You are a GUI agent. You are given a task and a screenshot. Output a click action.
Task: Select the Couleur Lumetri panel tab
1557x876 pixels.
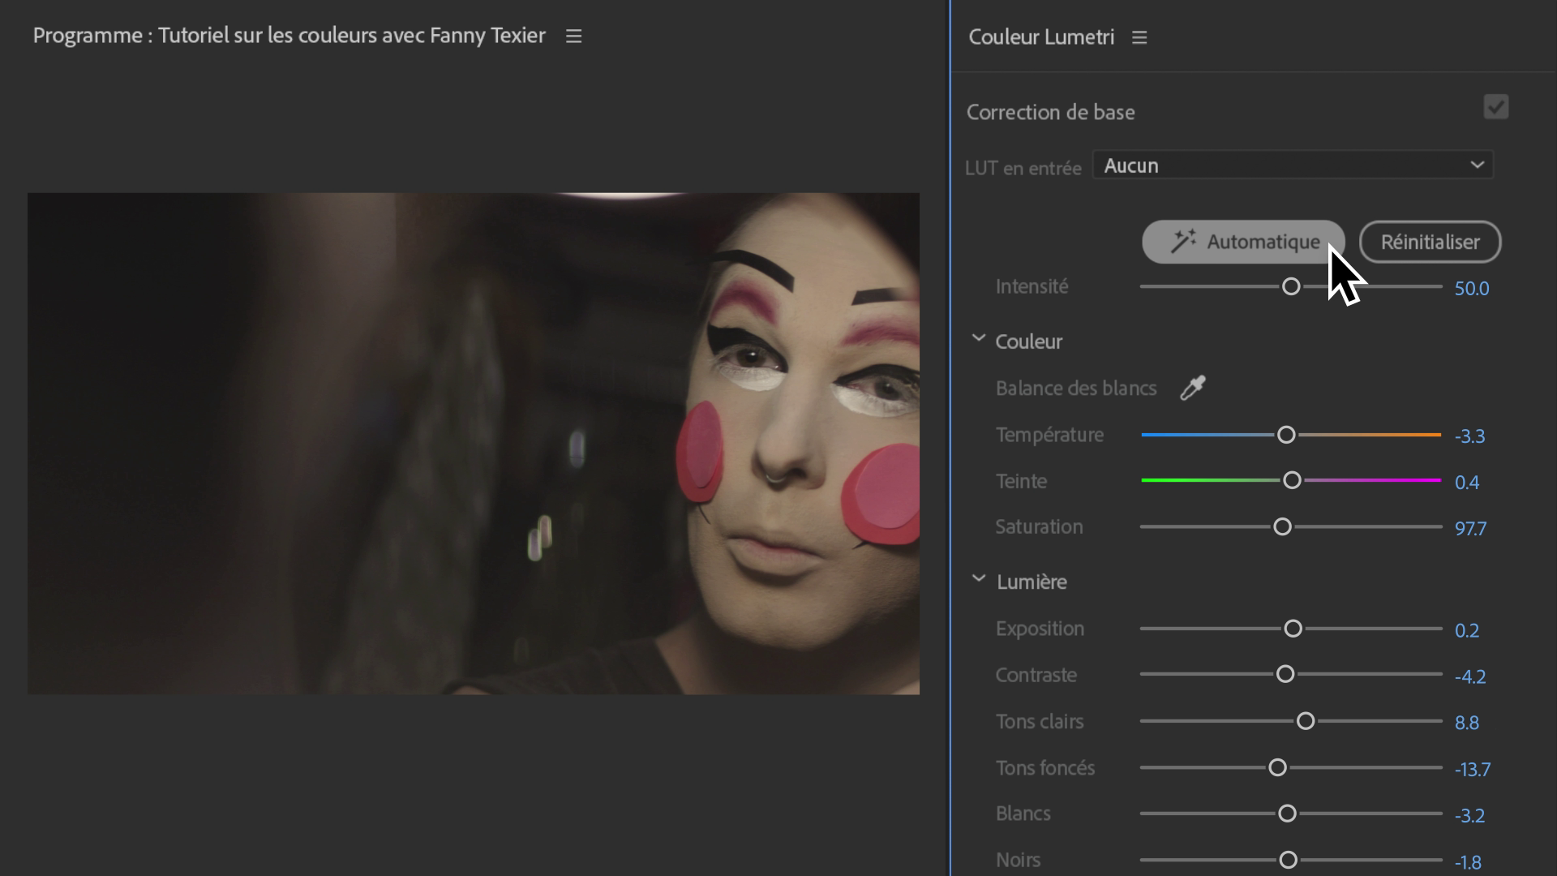[1041, 37]
